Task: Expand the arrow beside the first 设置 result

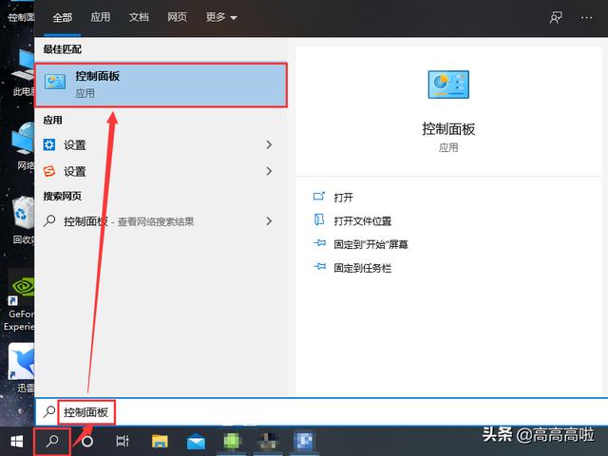Action: (x=269, y=144)
